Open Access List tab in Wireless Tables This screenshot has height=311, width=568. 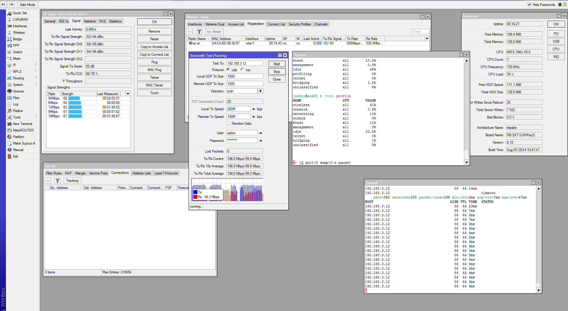236,24
